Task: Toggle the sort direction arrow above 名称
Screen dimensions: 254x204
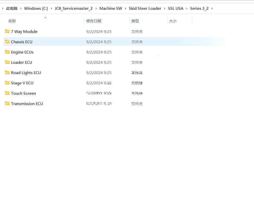Action: [x=45, y=18]
